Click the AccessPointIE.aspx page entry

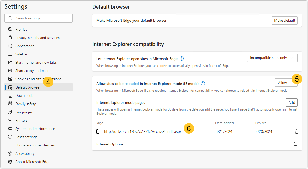(x=143, y=131)
